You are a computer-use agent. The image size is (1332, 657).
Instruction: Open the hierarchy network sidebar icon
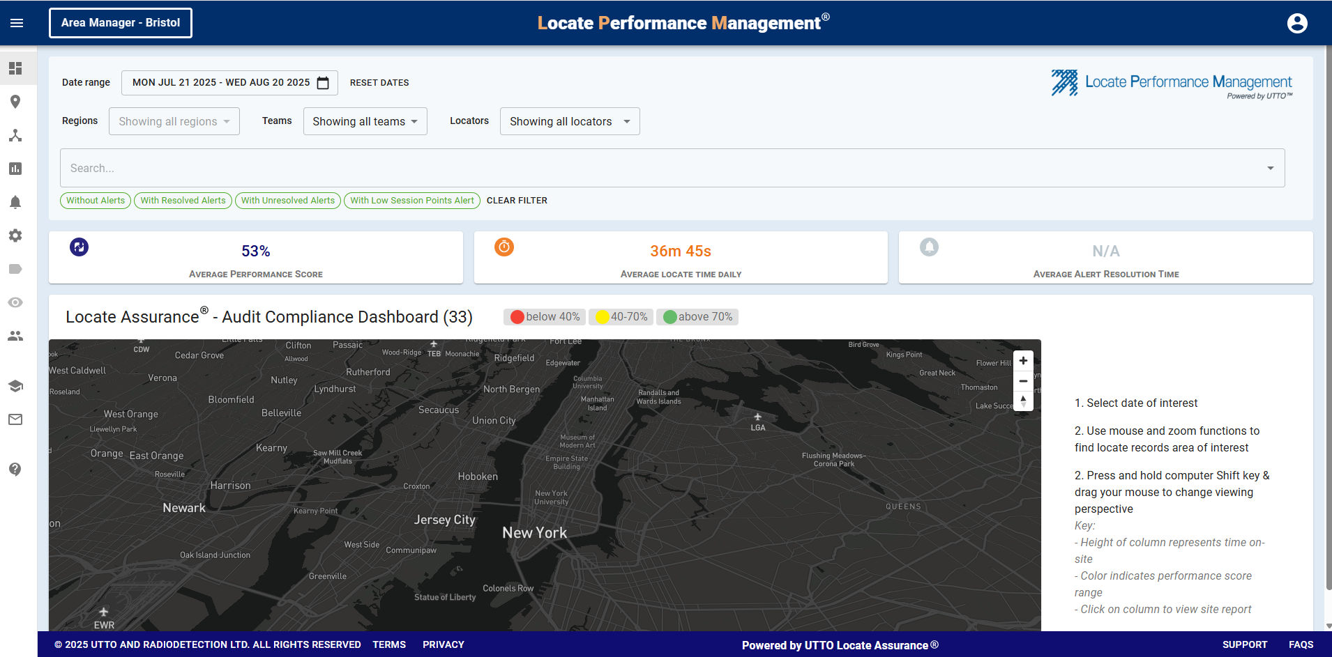[x=15, y=135]
